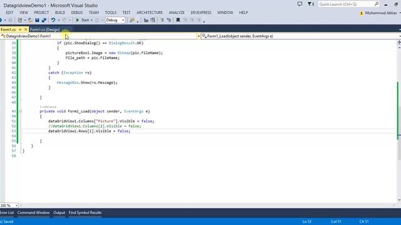Select the Form1.cs code tab

[8, 29]
